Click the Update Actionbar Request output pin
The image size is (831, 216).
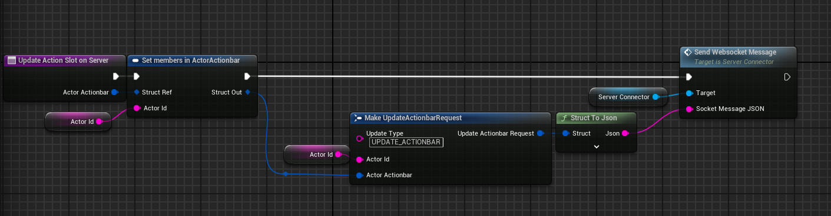541,133
